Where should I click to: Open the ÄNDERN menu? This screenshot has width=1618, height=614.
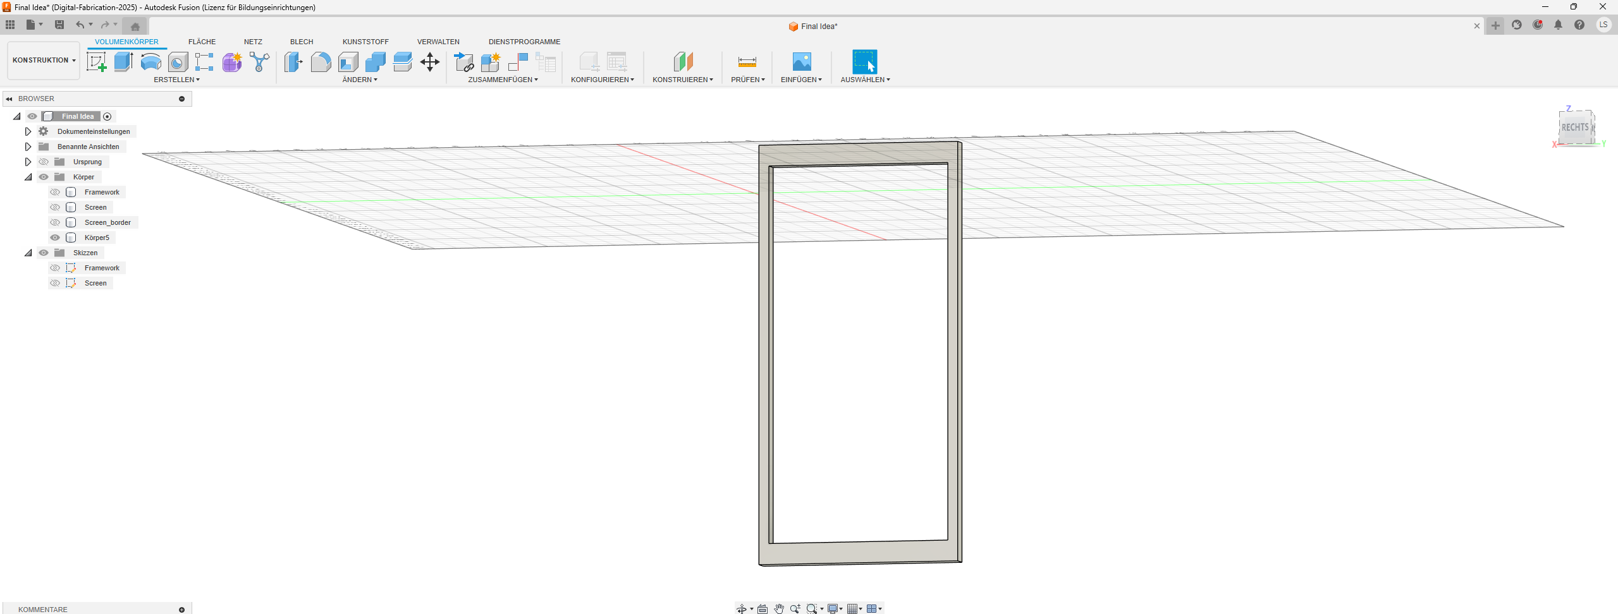coord(359,80)
